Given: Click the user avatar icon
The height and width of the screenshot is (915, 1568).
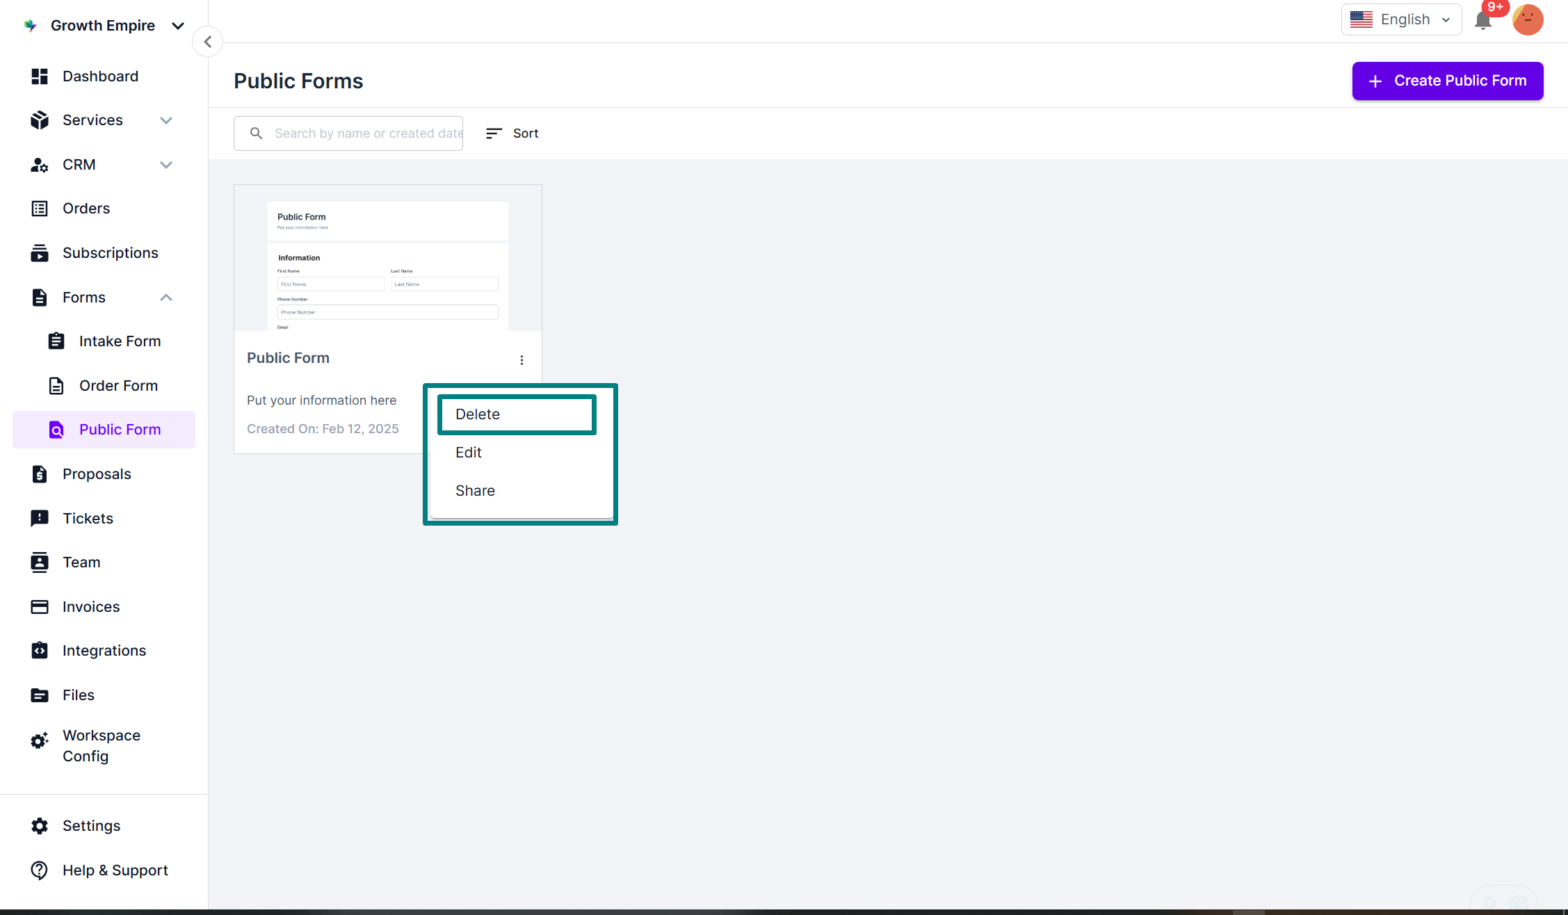Looking at the screenshot, I should [1528, 19].
